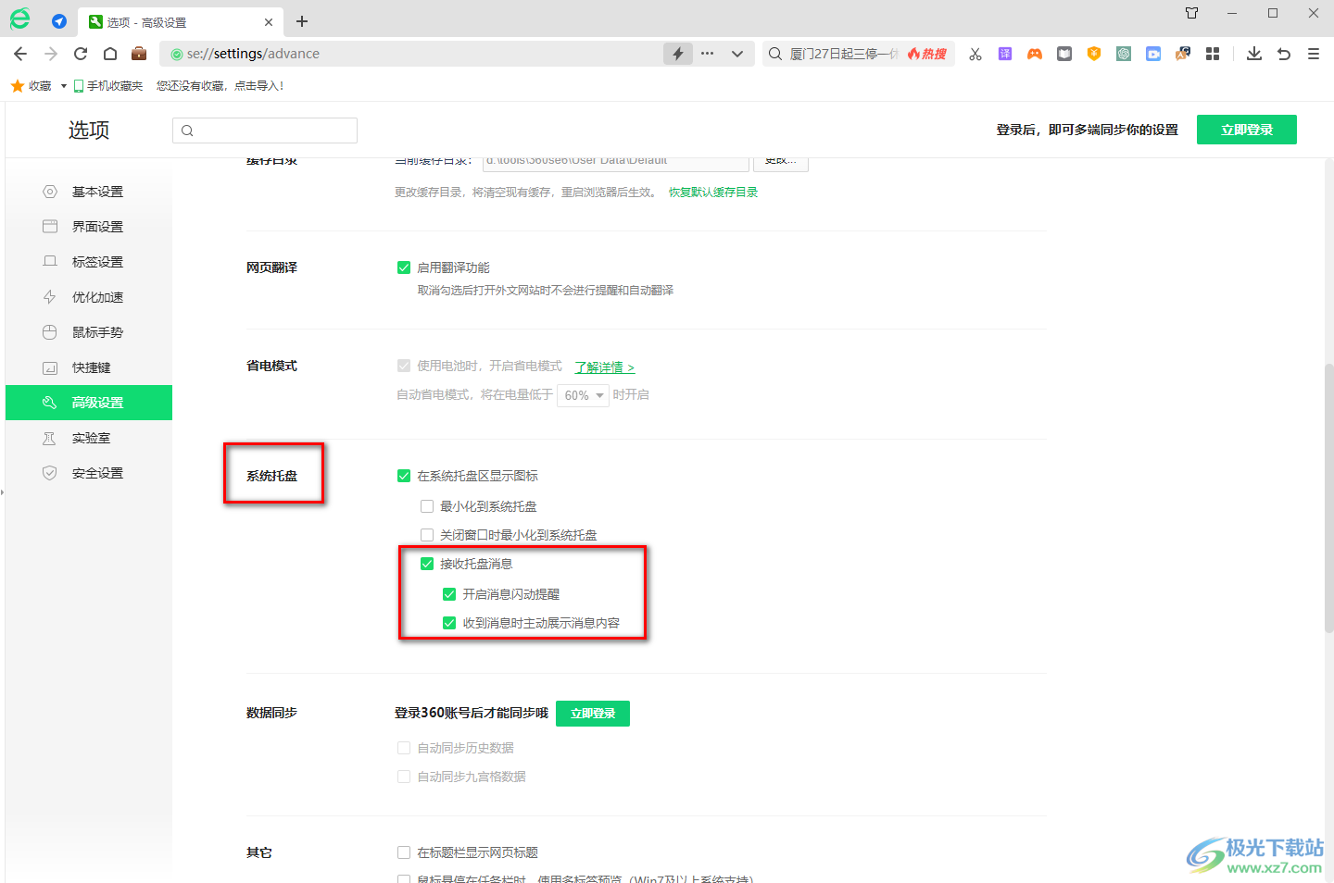
Task: Expand the address bar dropdown chevron
Action: (x=737, y=54)
